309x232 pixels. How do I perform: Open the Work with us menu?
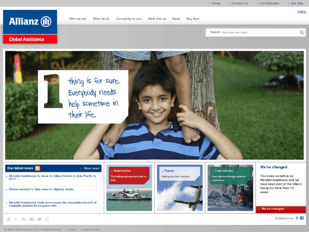point(157,19)
